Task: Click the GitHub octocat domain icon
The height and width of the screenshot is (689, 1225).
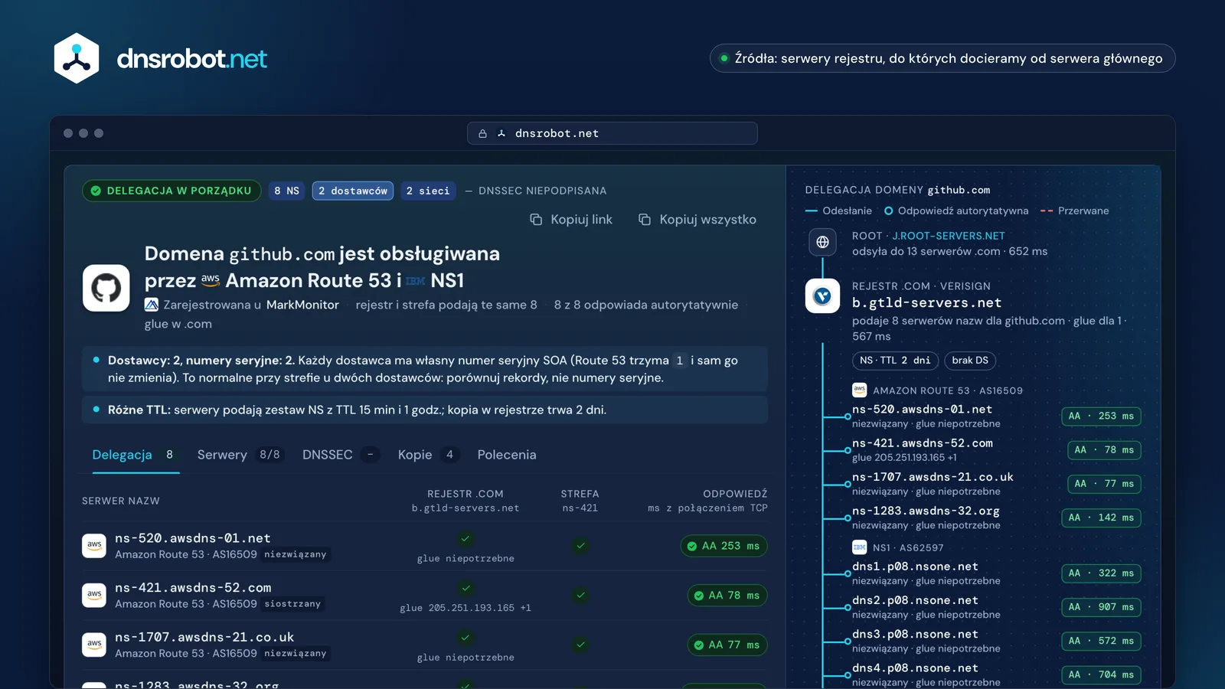Action: pos(106,288)
